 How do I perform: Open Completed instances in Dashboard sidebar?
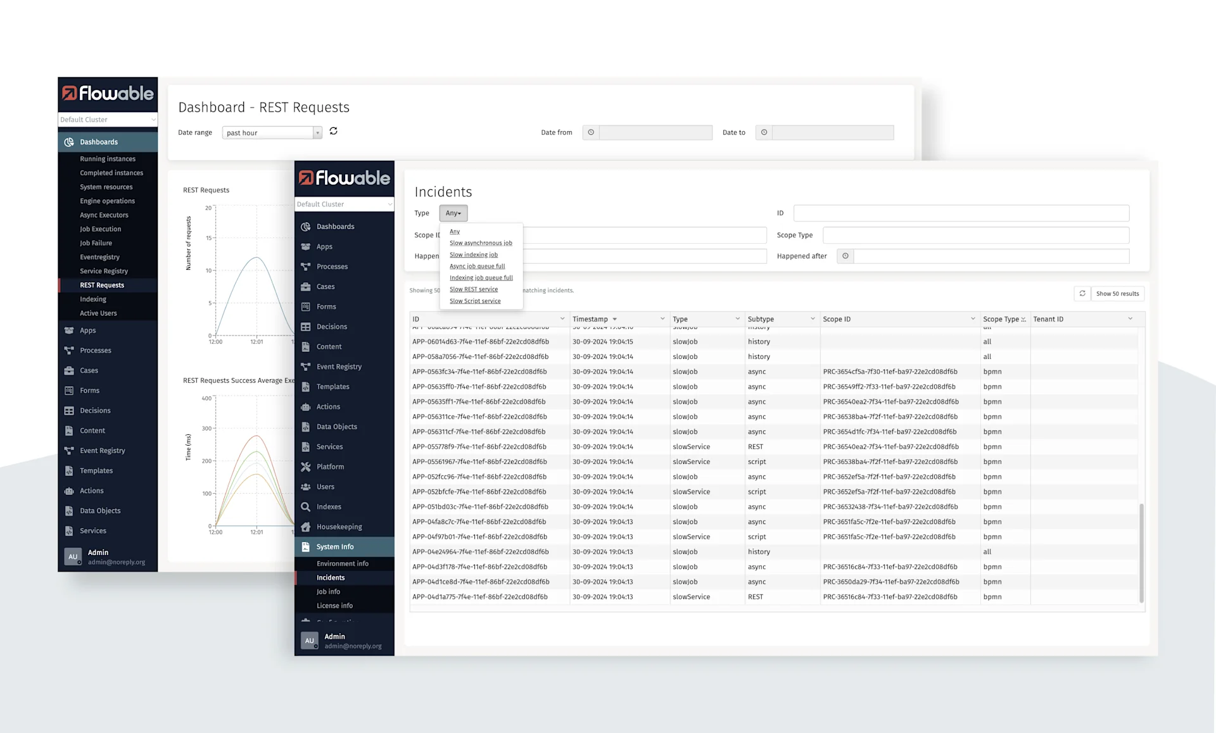pos(111,173)
